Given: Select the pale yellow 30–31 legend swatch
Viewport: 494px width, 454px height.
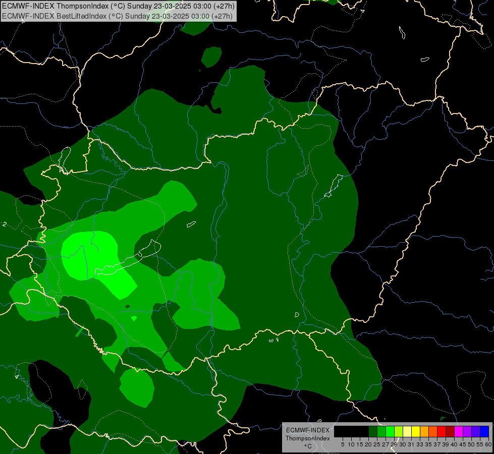Looking at the screenshot, I should [407, 431].
